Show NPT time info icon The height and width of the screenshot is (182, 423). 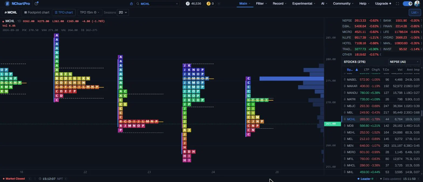[x=66, y=179]
